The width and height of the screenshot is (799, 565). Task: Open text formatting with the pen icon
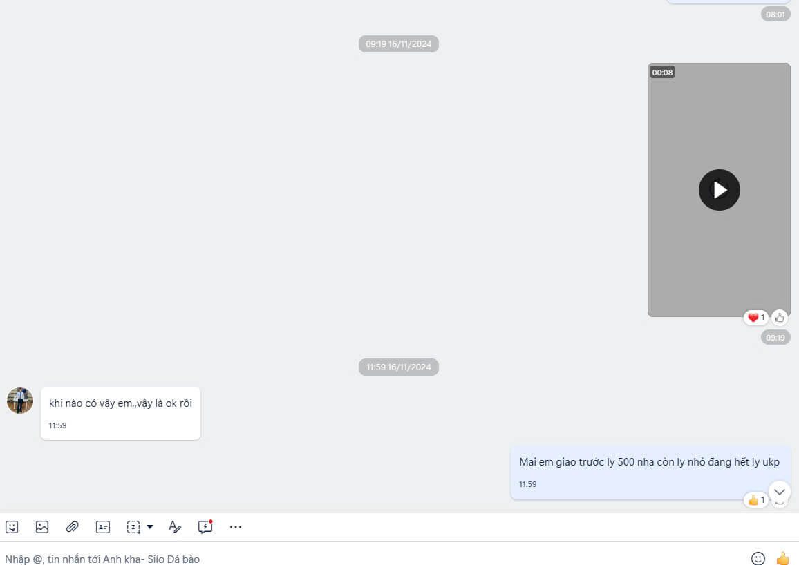tap(175, 527)
